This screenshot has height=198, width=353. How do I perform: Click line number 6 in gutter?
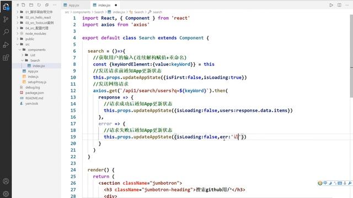[x=74, y=51]
